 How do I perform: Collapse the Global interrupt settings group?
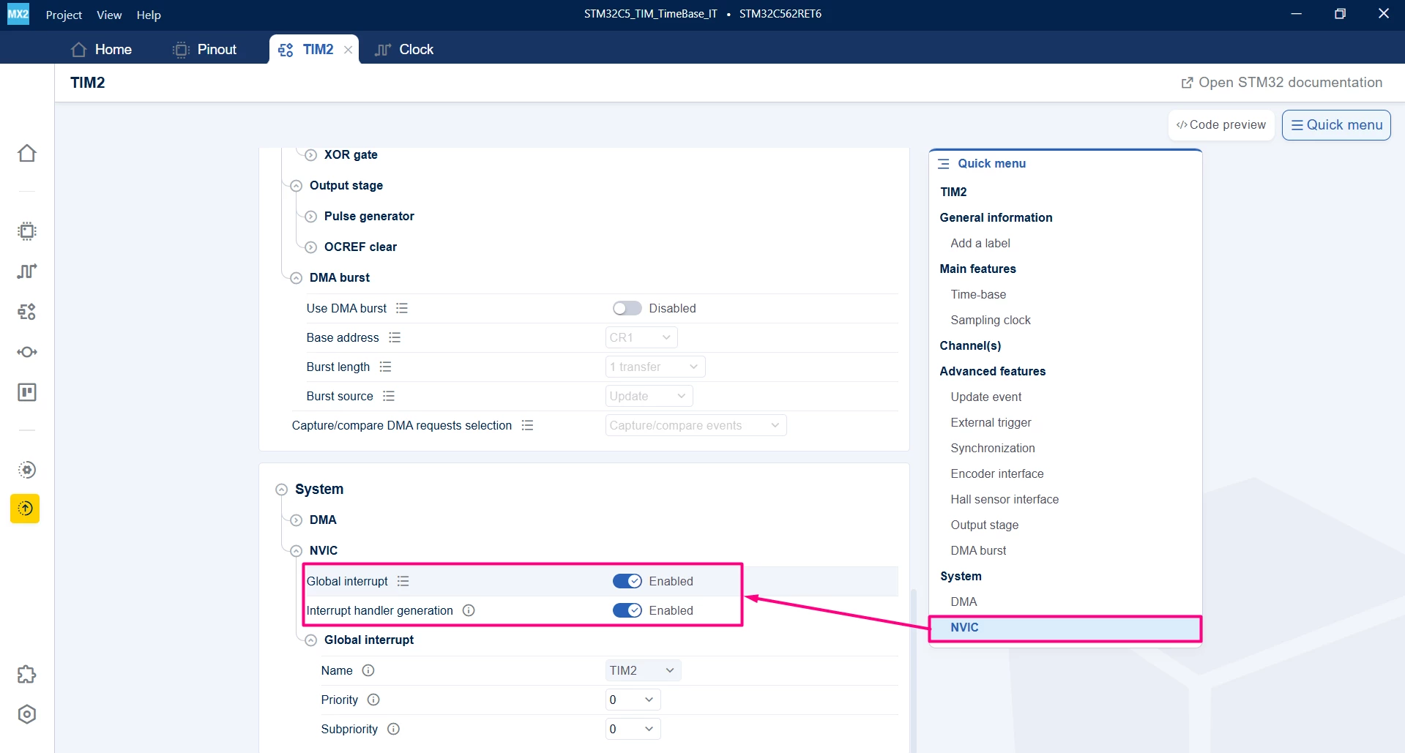tap(311, 640)
